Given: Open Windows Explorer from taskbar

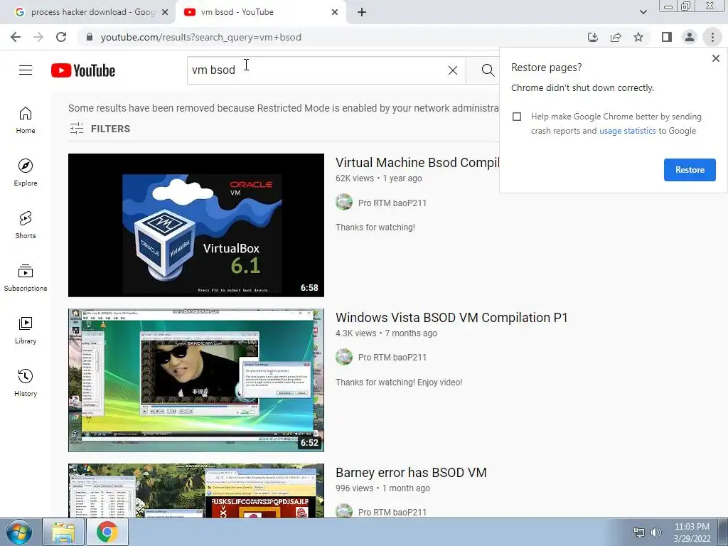Looking at the screenshot, I should [x=63, y=532].
